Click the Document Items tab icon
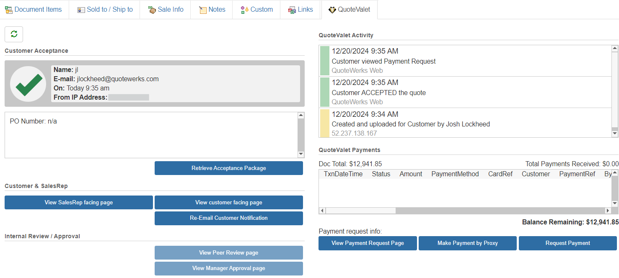619x278 pixels. point(8,10)
